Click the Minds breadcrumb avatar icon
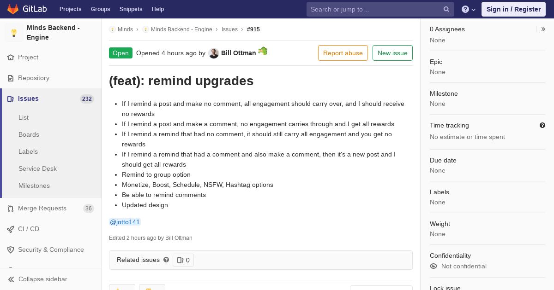Image resolution: width=554 pixels, height=290 pixels. coord(112,29)
